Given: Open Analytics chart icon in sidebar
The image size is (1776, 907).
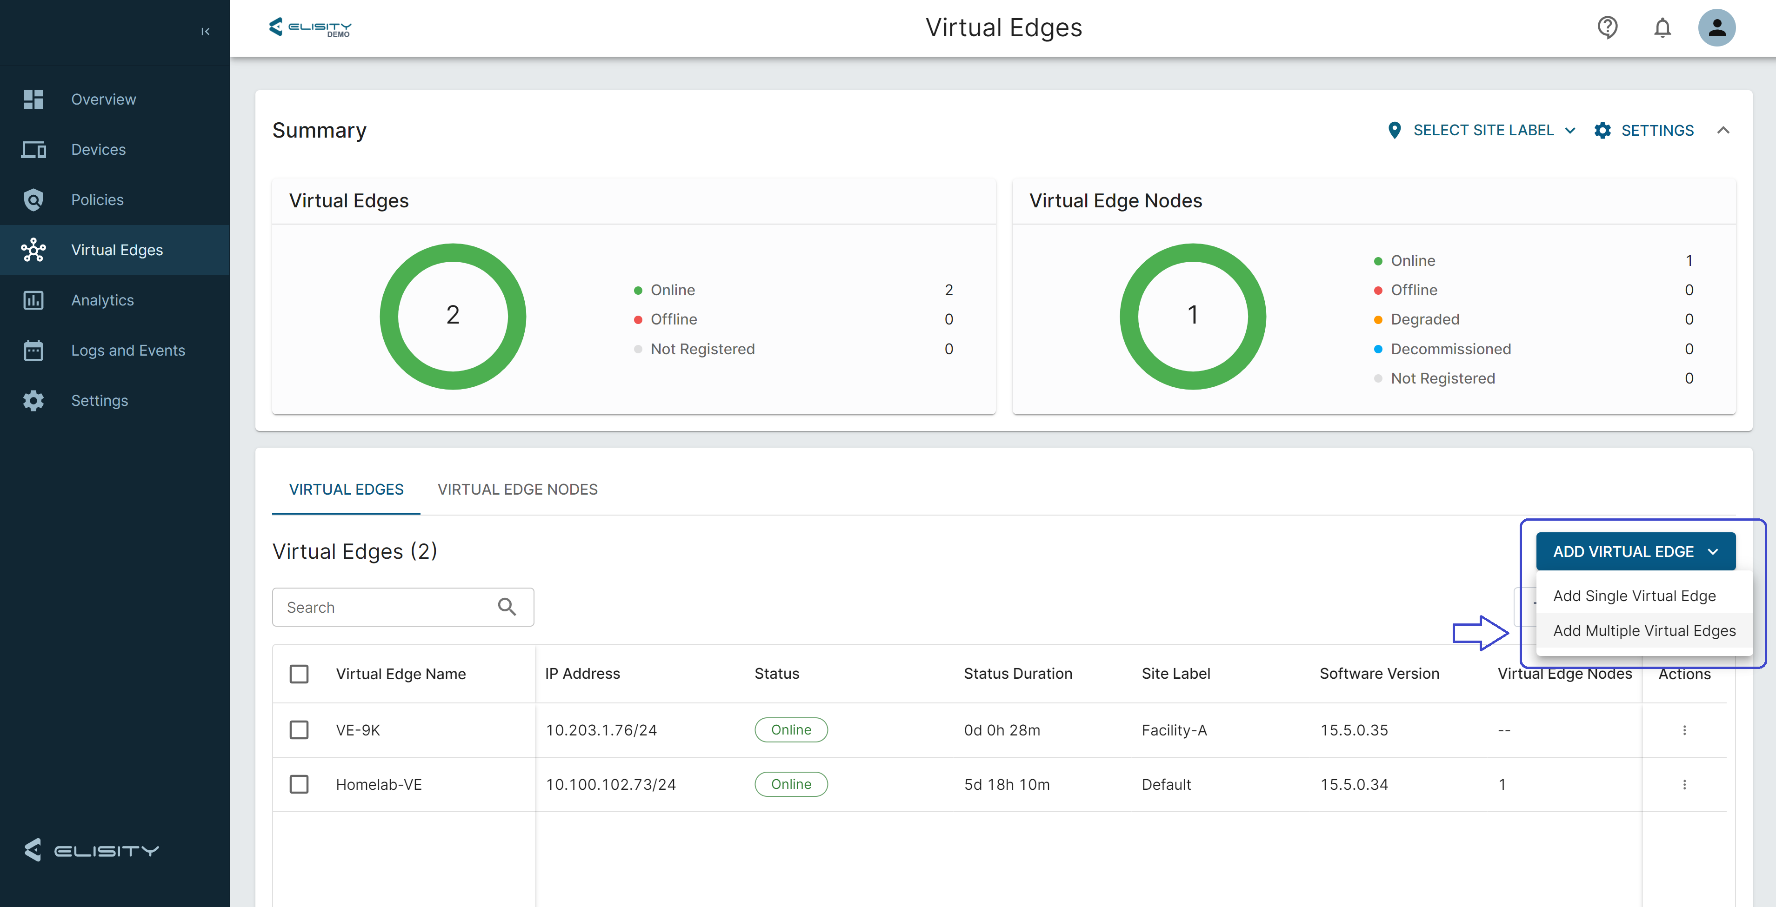Looking at the screenshot, I should [33, 300].
